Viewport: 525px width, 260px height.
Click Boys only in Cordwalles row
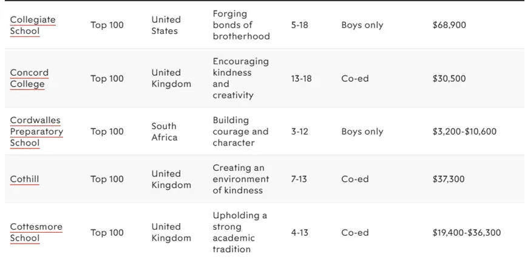coord(362,132)
